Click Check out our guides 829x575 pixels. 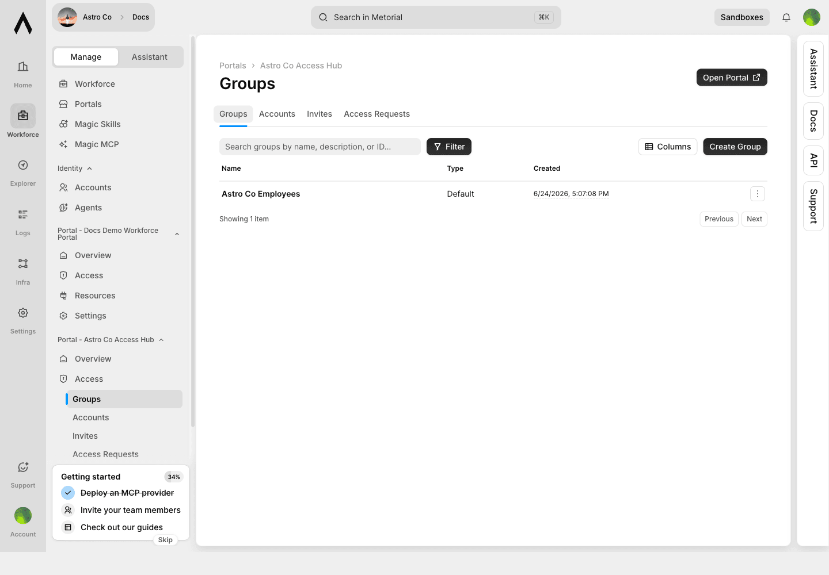(112, 527)
